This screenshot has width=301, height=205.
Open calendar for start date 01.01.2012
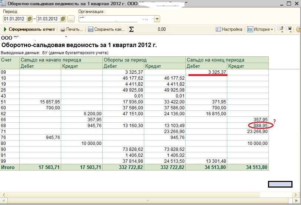click(30, 19)
